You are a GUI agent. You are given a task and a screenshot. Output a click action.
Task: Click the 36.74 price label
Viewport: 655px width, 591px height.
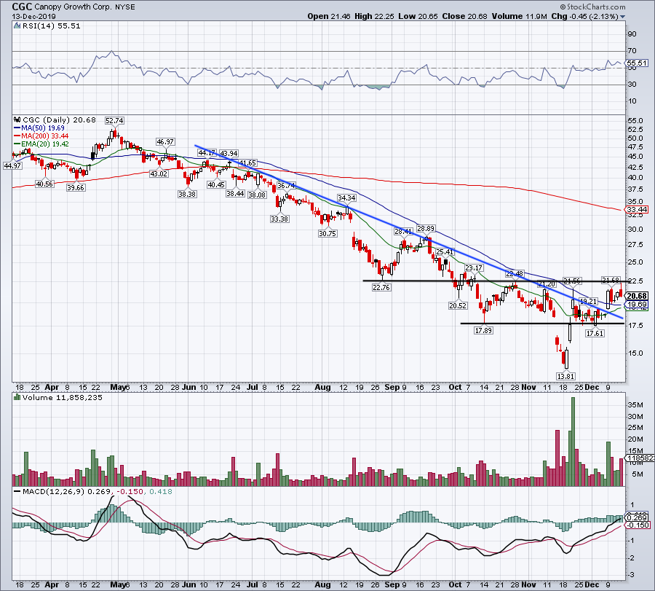click(x=286, y=186)
